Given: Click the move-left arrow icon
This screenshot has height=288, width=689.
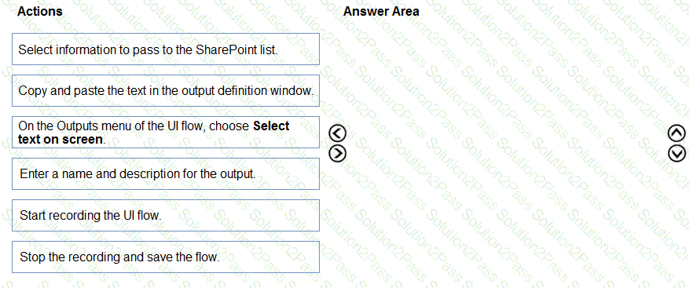Looking at the screenshot, I should pyautogui.click(x=340, y=132).
